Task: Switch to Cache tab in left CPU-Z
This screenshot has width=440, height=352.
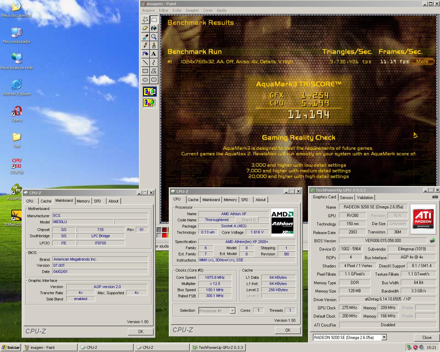Action: coord(46,201)
